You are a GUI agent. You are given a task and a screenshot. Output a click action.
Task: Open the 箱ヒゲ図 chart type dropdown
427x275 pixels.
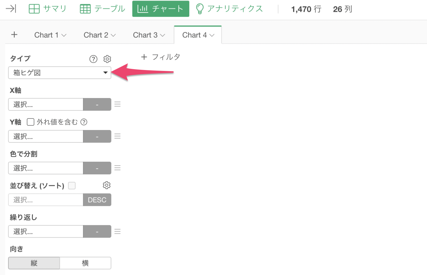(x=60, y=73)
